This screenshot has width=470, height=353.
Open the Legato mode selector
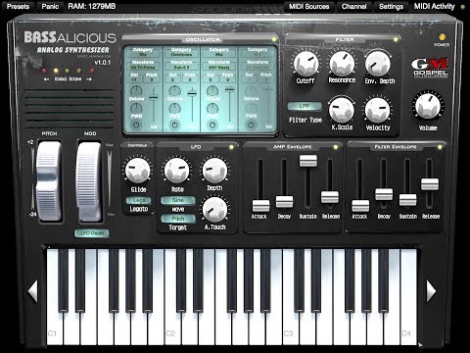pyautogui.click(x=139, y=200)
